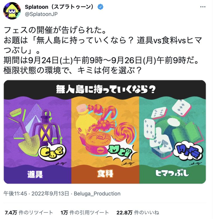Click the green spiky Inkling speech bubble

point(120,152)
